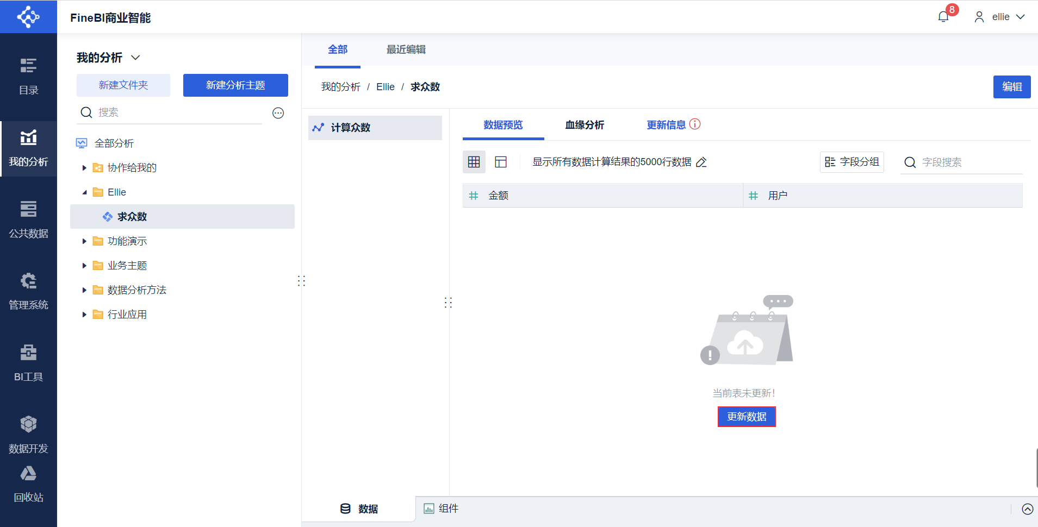Switch to the 全部 tab
This screenshot has width=1038, height=527.
pos(338,49)
